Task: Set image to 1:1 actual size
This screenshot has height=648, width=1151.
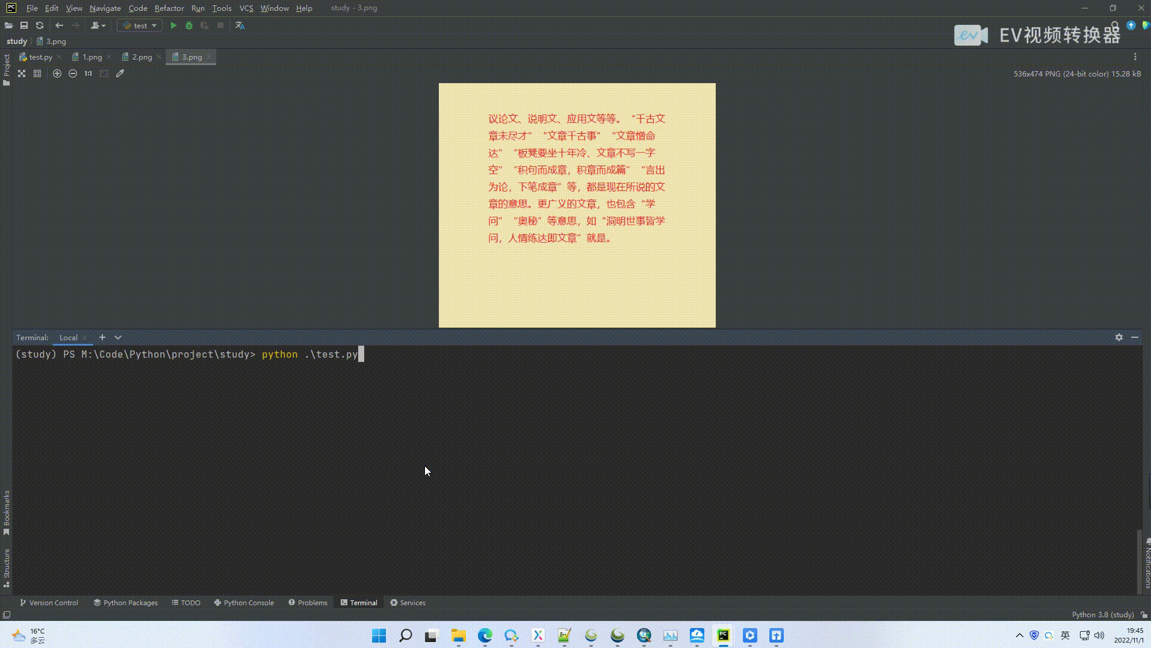Action: coord(88,73)
